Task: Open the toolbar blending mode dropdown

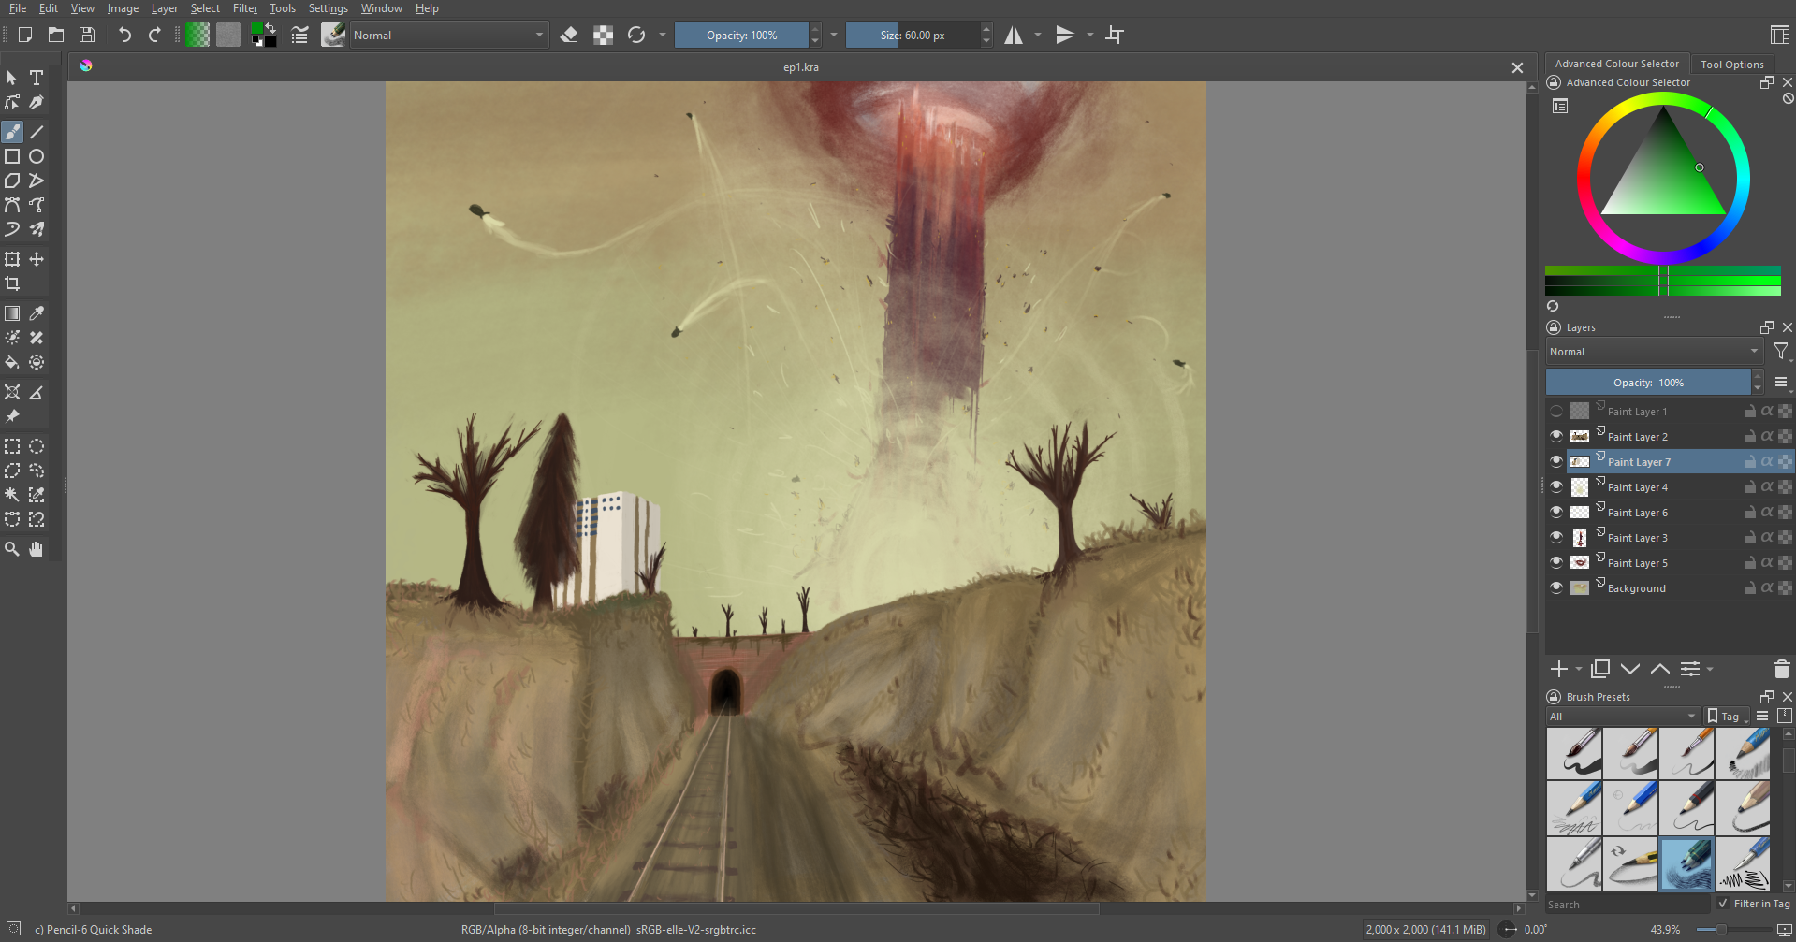Action: [448, 35]
